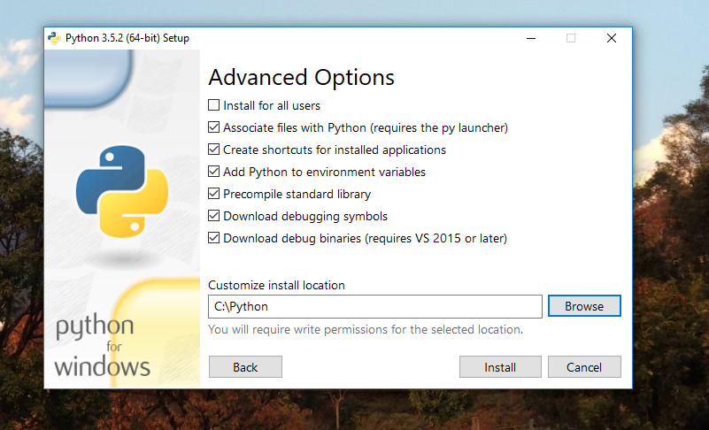The height and width of the screenshot is (430, 709).
Task: Minimize the Python Setup window
Action: tap(531, 38)
